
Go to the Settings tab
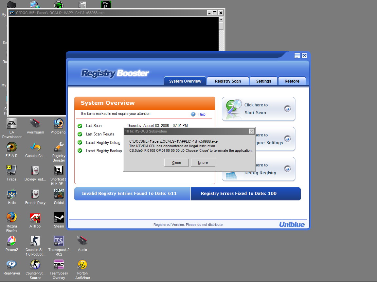[x=263, y=81]
